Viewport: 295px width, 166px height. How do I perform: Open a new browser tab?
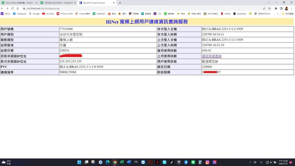point(120,2)
